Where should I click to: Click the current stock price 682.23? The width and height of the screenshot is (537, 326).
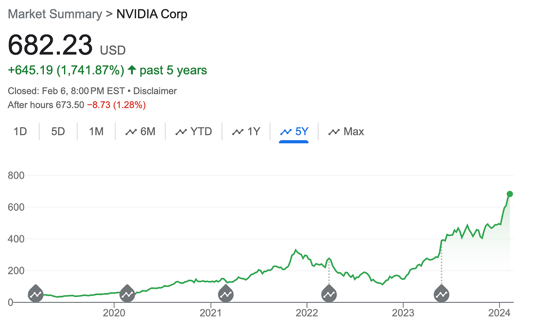(x=51, y=44)
